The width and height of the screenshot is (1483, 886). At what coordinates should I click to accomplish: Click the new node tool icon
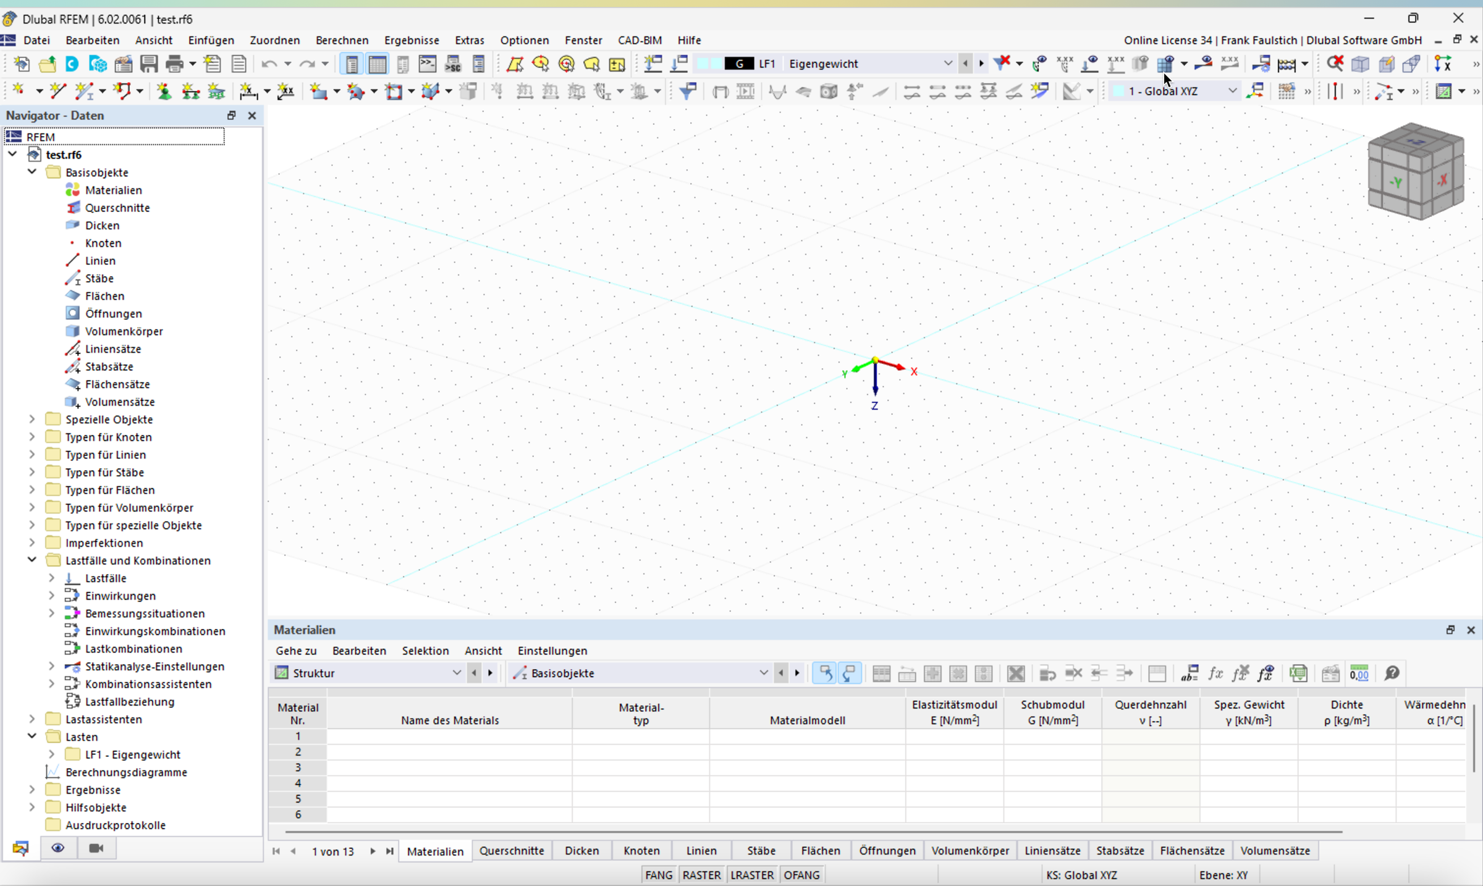click(19, 91)
